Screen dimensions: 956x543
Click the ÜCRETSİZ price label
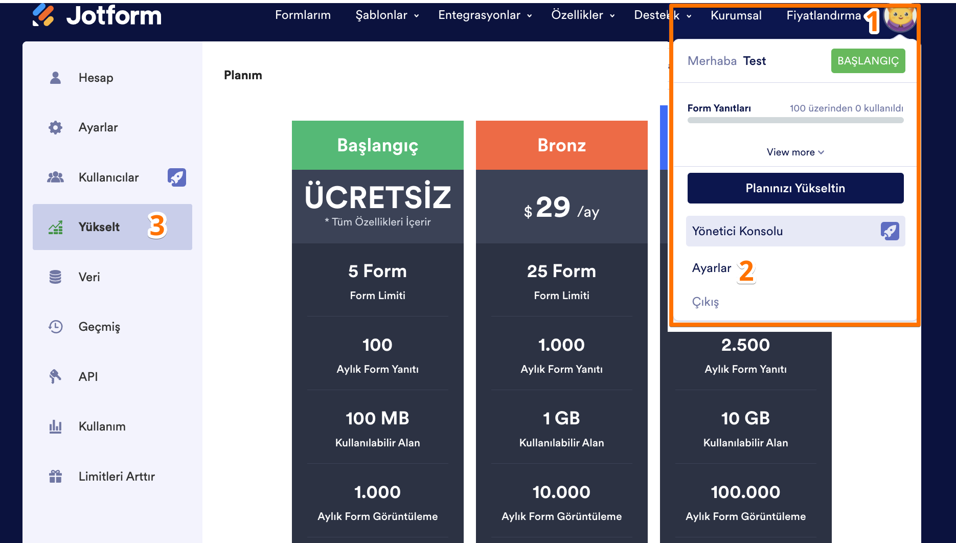coord(378,197)
